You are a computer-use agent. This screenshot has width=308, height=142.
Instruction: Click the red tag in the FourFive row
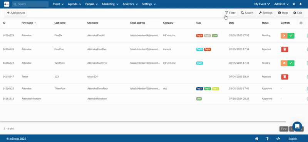tap(208, 49)
